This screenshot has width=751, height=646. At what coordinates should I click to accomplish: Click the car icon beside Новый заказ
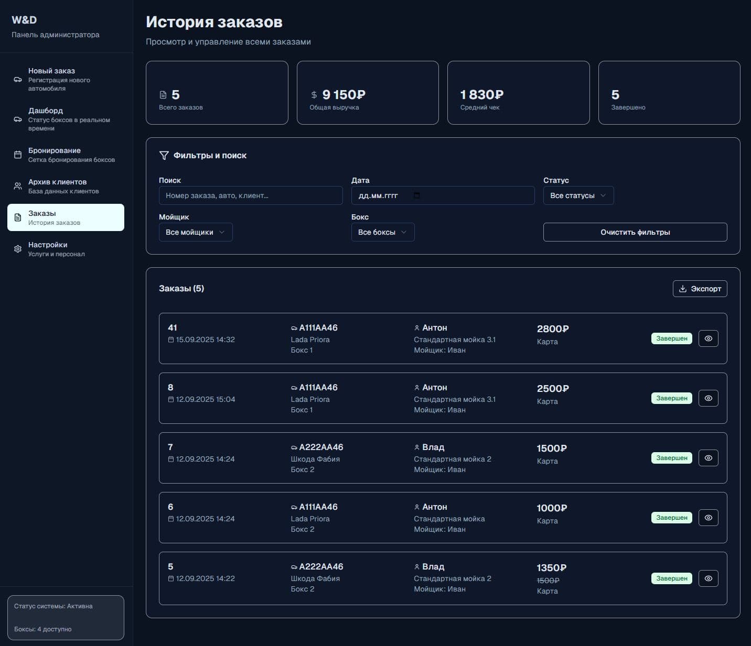pos(18,80)
